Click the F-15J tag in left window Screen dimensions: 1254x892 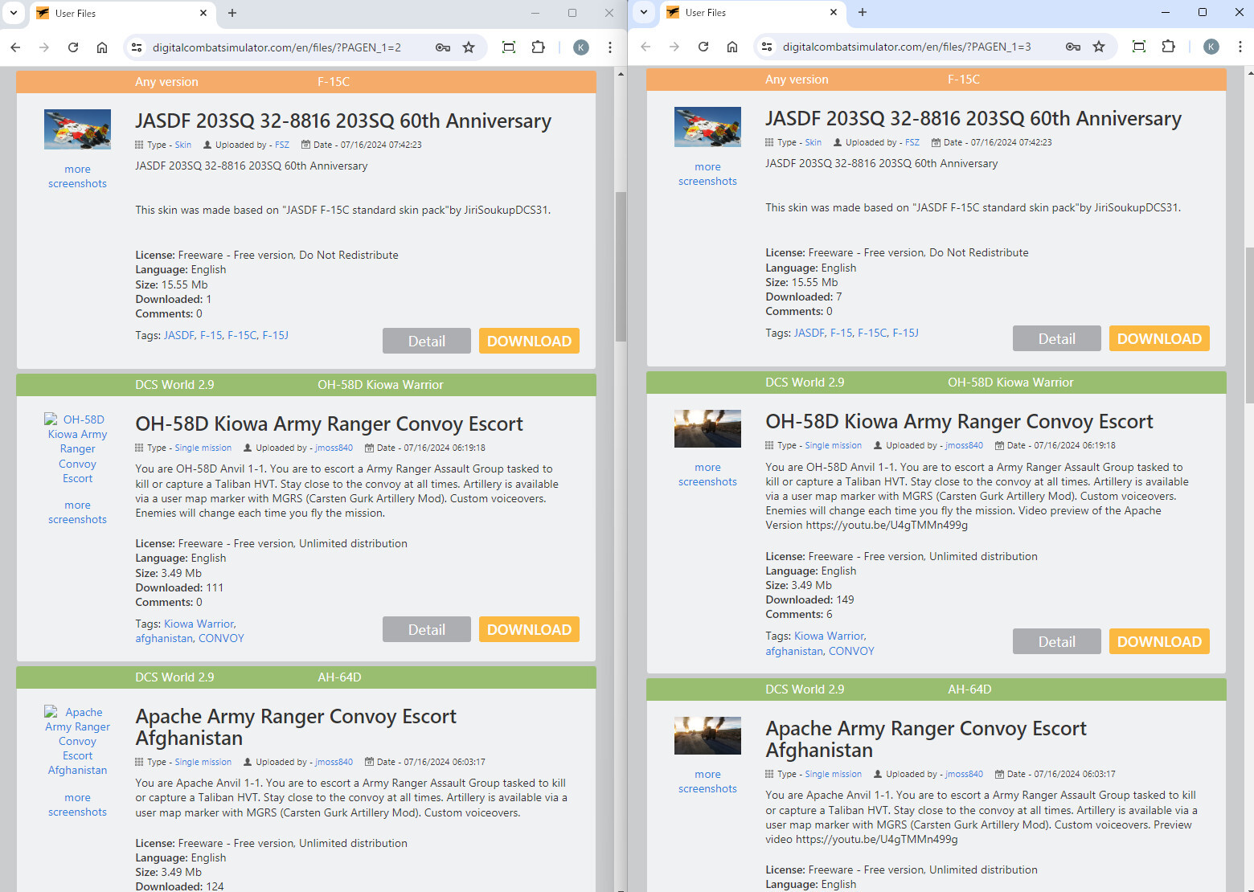coord(275,335)
